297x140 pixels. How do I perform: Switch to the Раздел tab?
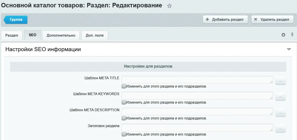pyautogui.click(x=12, y=35)
